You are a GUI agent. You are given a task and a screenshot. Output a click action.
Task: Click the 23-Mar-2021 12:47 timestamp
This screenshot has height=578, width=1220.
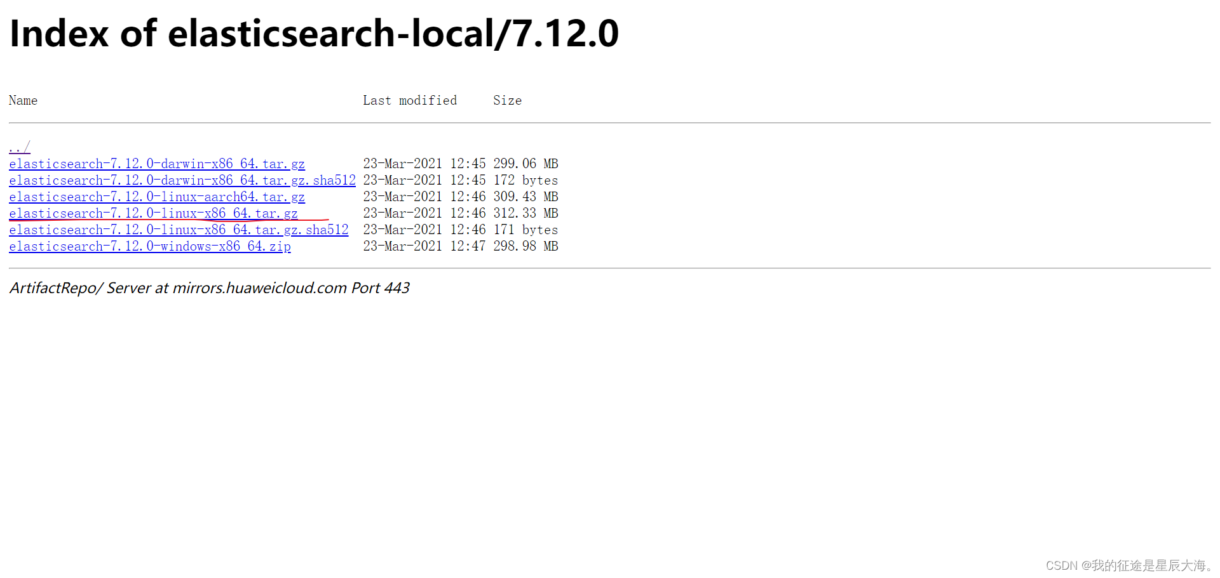(x=424, y=246)
